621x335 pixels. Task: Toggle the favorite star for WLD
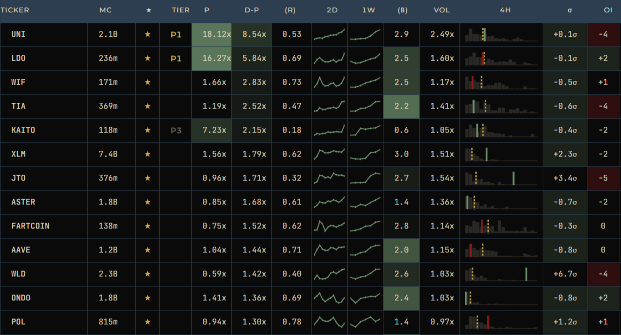click(x=148, y=274)
